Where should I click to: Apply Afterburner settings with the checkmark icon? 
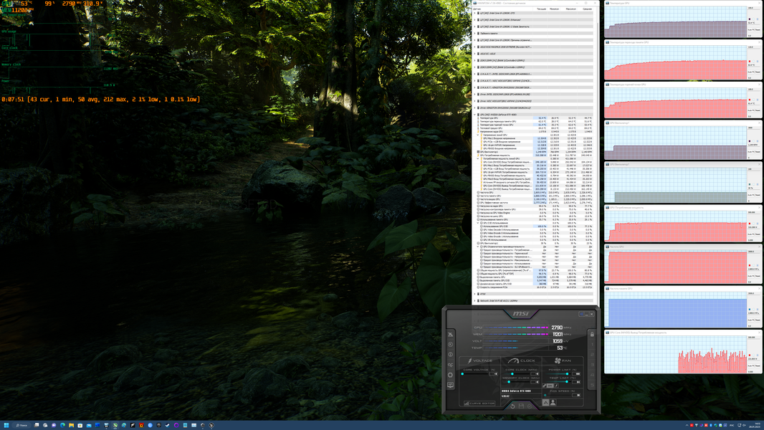tap(530, 406)
